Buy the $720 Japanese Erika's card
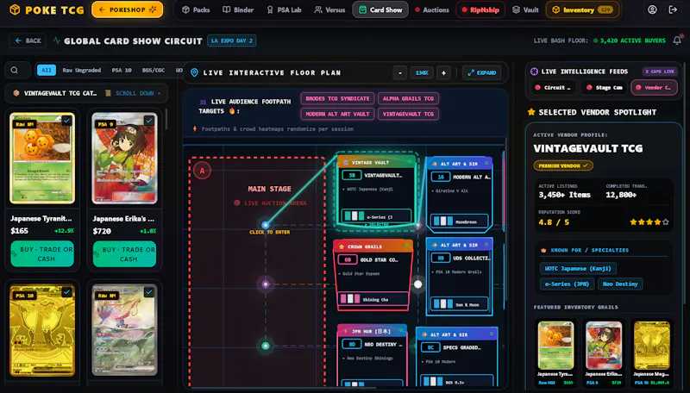Image resolution: width=690 pixels, height=393 pixels. [x=124, y=253]
